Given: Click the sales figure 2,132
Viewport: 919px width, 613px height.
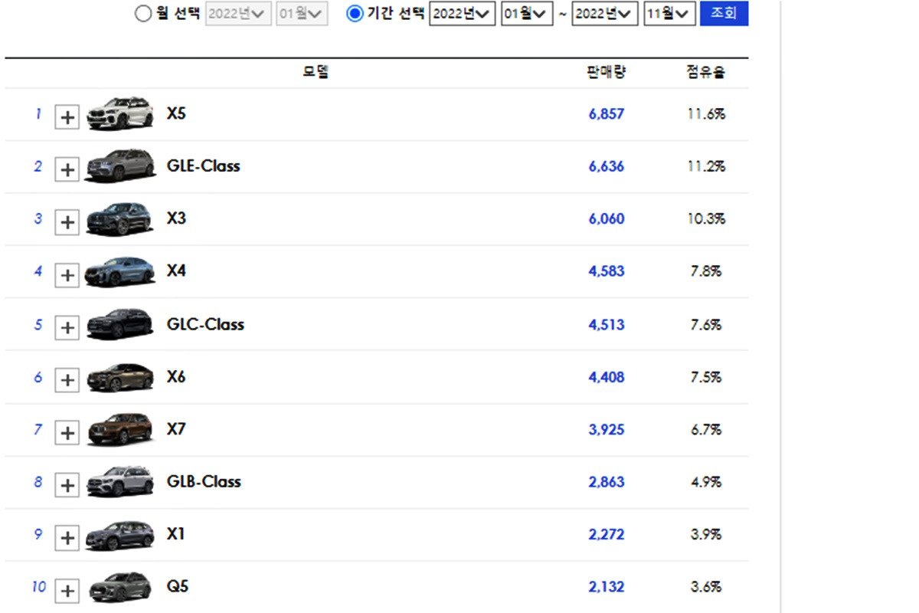Looking at the screenshot, I should click(x=607, y=587).
